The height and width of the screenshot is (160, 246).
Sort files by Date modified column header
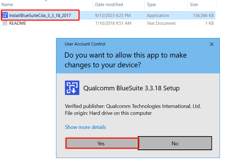[109, 5]
